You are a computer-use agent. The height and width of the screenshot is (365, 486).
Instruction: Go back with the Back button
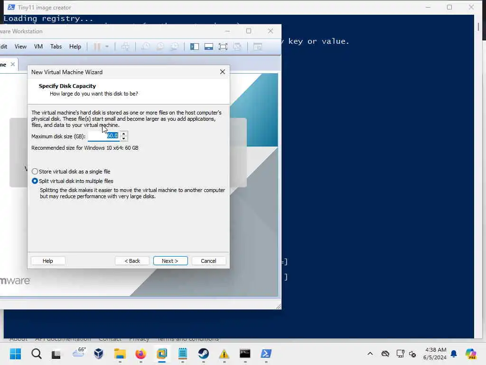pyautogui.click(x=132, y=261)
